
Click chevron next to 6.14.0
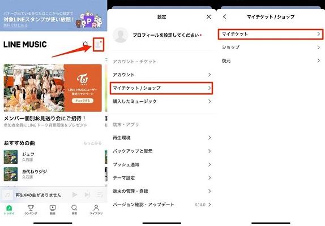pyautogui.click(x=209, y=205)
